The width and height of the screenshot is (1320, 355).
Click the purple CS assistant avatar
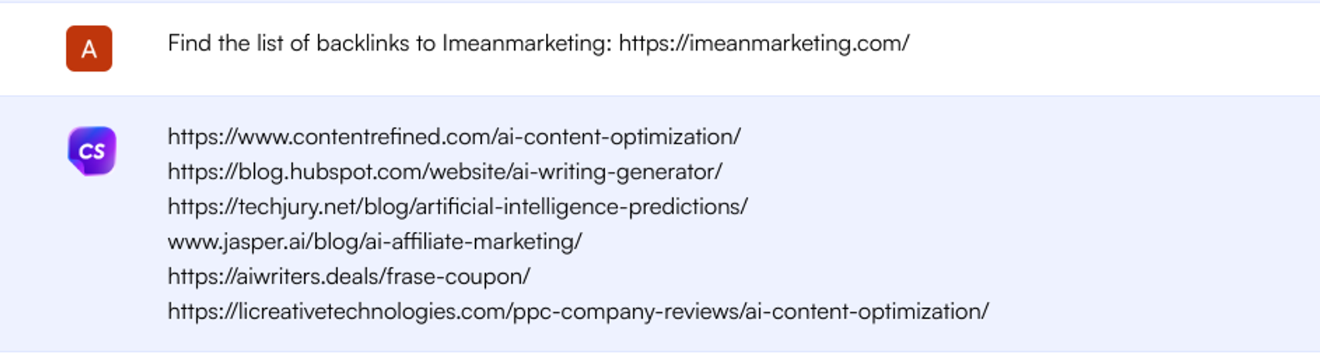(92, 151)
